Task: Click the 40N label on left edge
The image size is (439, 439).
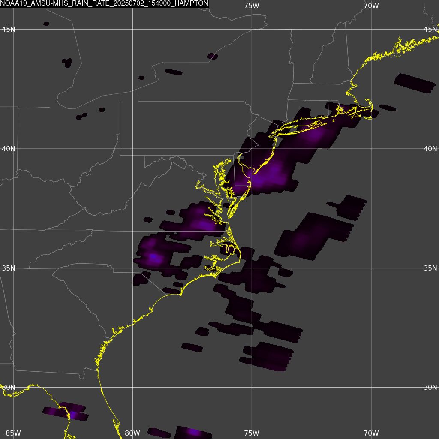Action: click(x=9, y=149)
